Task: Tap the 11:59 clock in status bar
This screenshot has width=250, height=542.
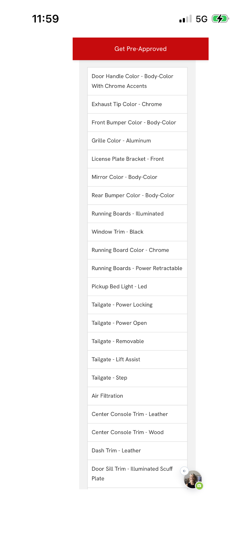Action: (x=46, y=19)
